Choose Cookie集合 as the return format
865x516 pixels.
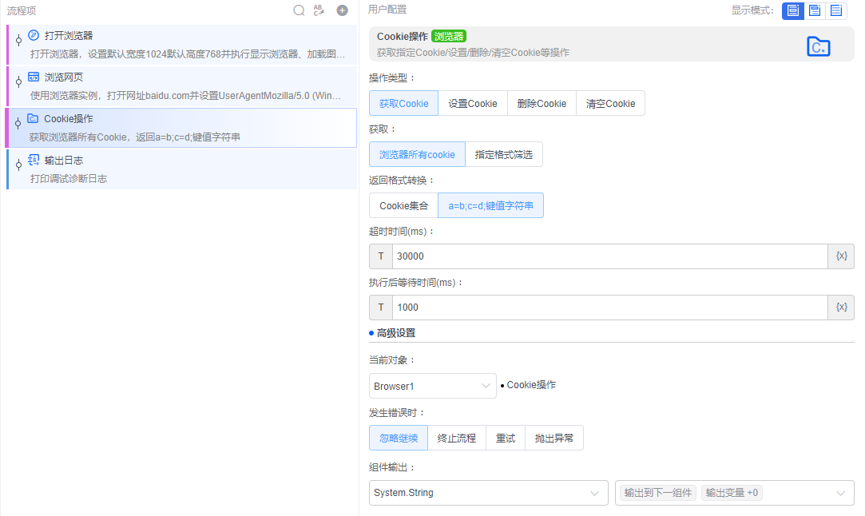pyautogui.click(x=403, y=206)
